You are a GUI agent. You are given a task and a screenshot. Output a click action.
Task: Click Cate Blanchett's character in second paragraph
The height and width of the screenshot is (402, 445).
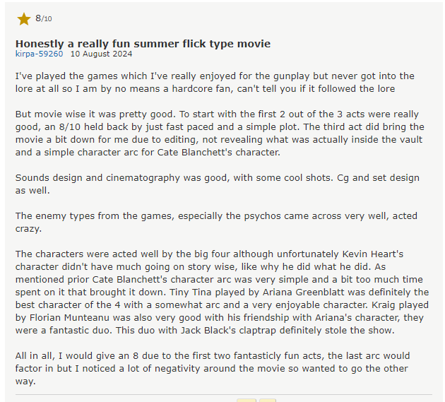coord(218,152)
